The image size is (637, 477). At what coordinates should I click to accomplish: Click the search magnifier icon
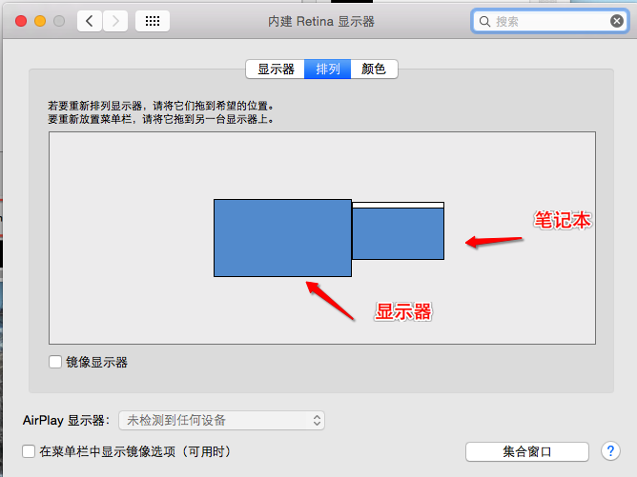coord(485,21)
